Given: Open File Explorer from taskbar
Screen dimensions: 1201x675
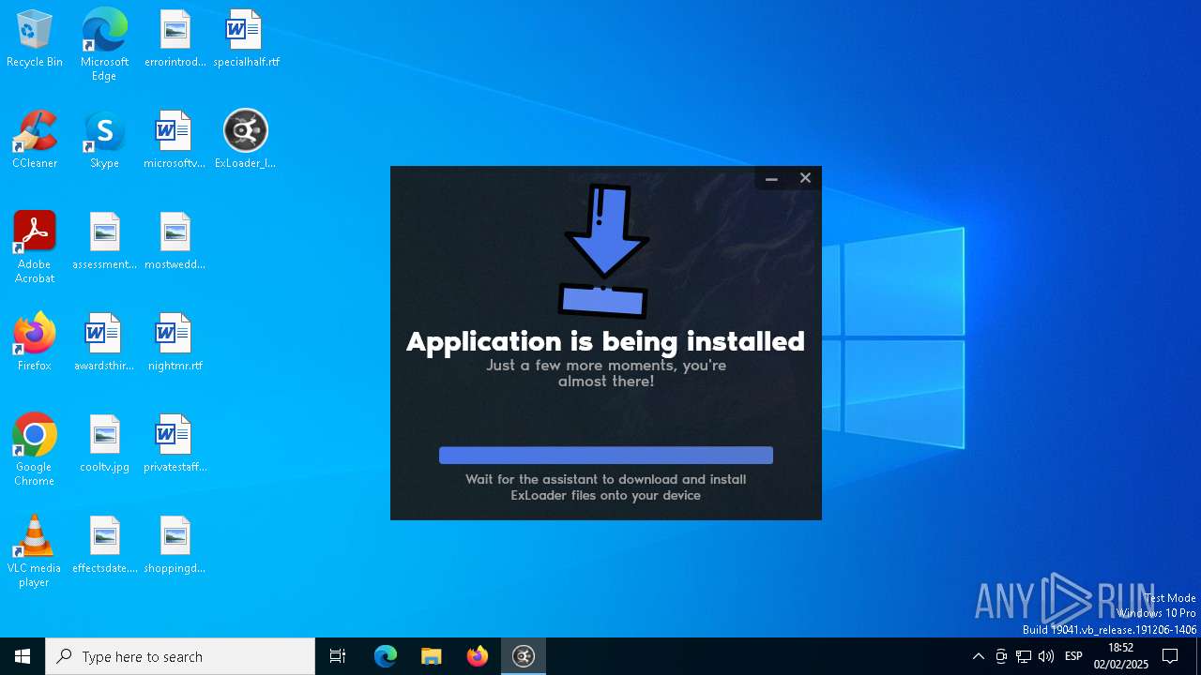Looking at the screenshot, I should 432,656.
